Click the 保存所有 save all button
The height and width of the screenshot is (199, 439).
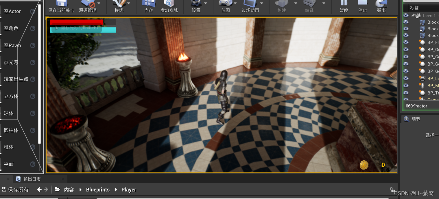tap(15, 190)
